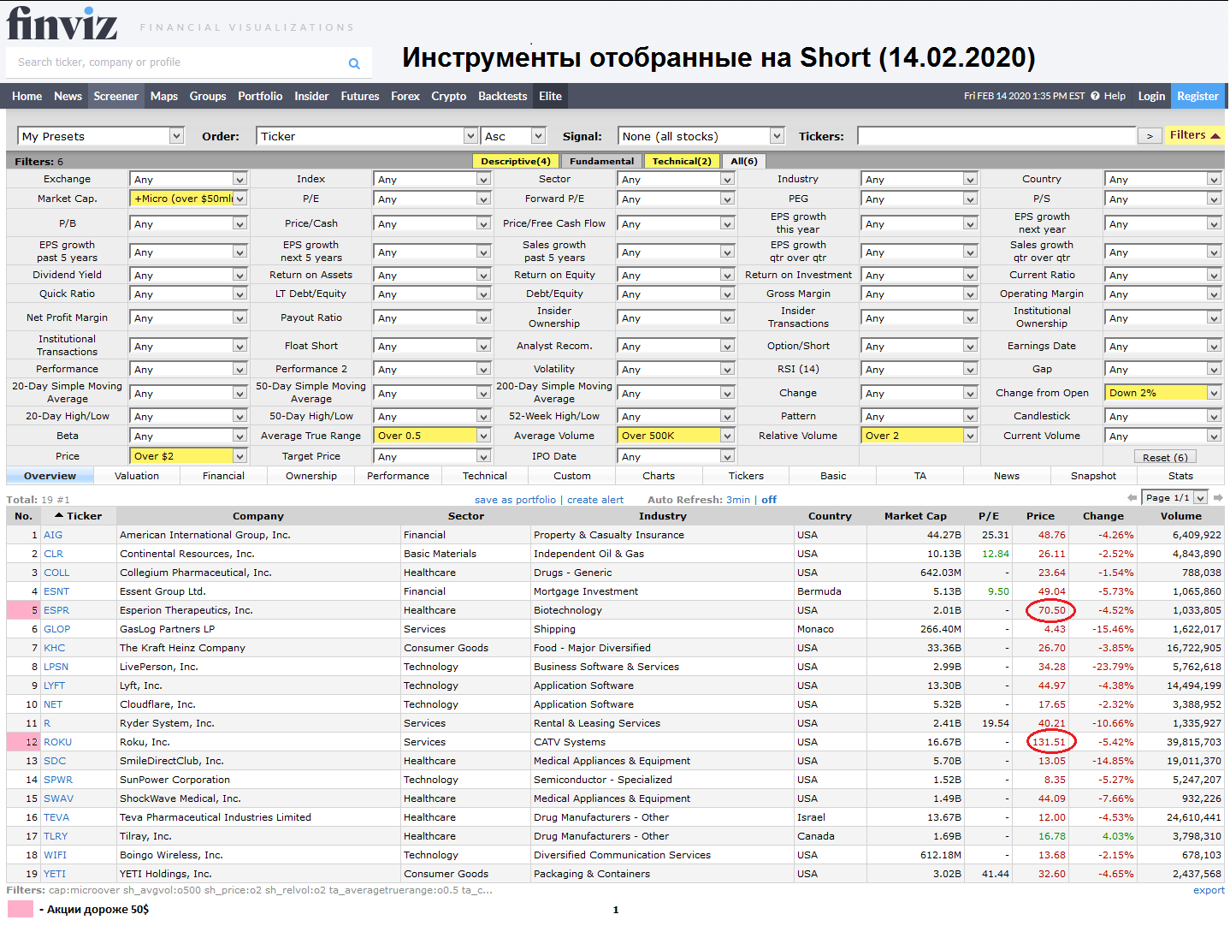Select the Snapshot view tab

click(1093, 476)
